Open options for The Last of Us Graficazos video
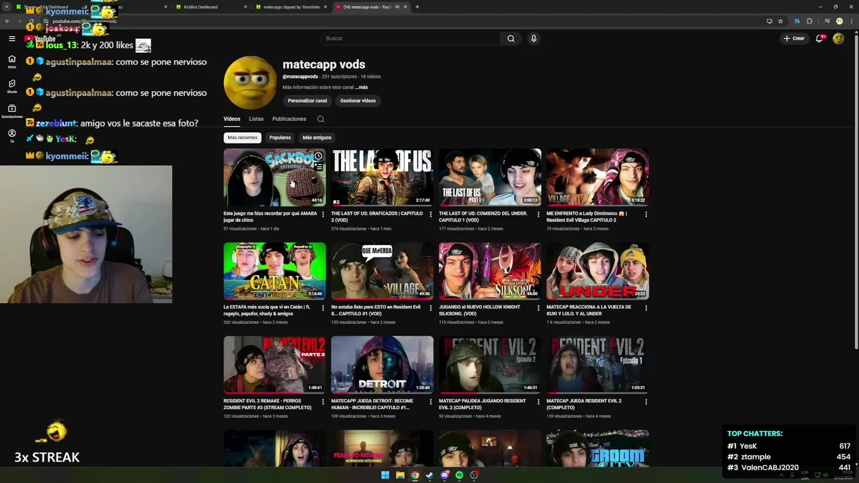The image size is (859, 483). pos(430,215)
